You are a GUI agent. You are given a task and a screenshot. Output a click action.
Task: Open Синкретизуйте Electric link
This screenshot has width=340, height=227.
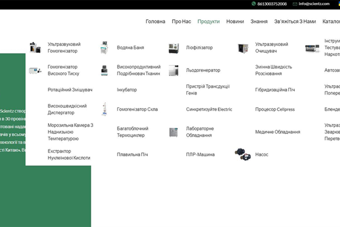pyautogui.click(x=209, y=109)
